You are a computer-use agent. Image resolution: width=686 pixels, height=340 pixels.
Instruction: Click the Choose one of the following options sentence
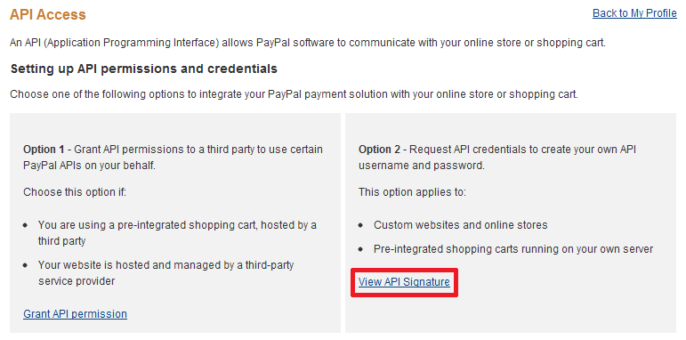click(x=294, y=94)
